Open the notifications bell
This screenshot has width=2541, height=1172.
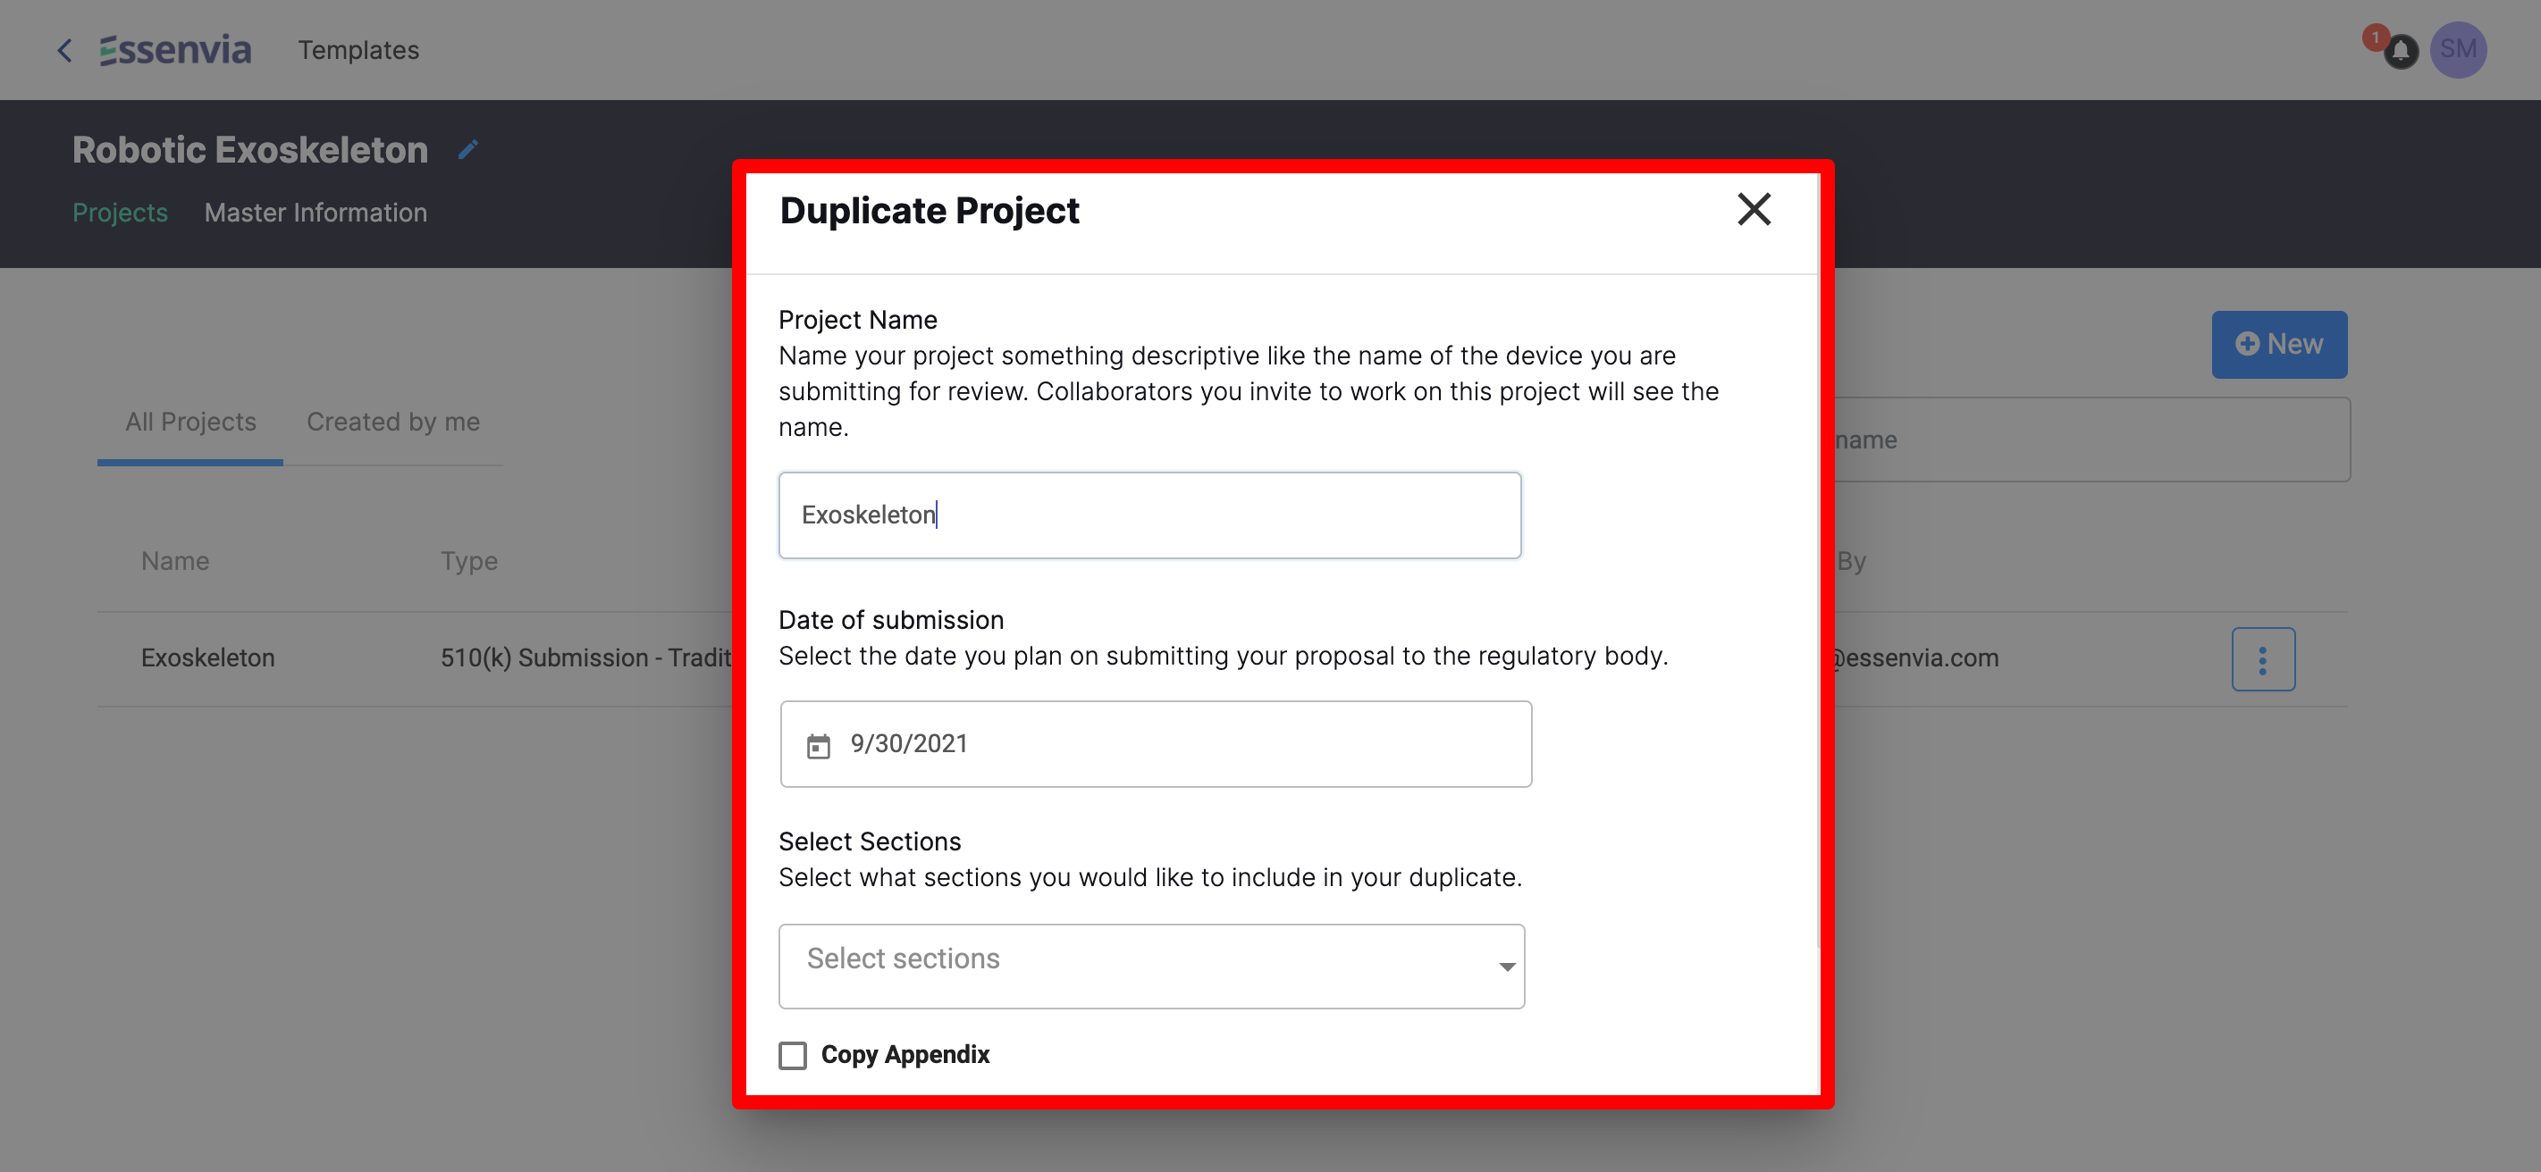[x=2401, y=51]
